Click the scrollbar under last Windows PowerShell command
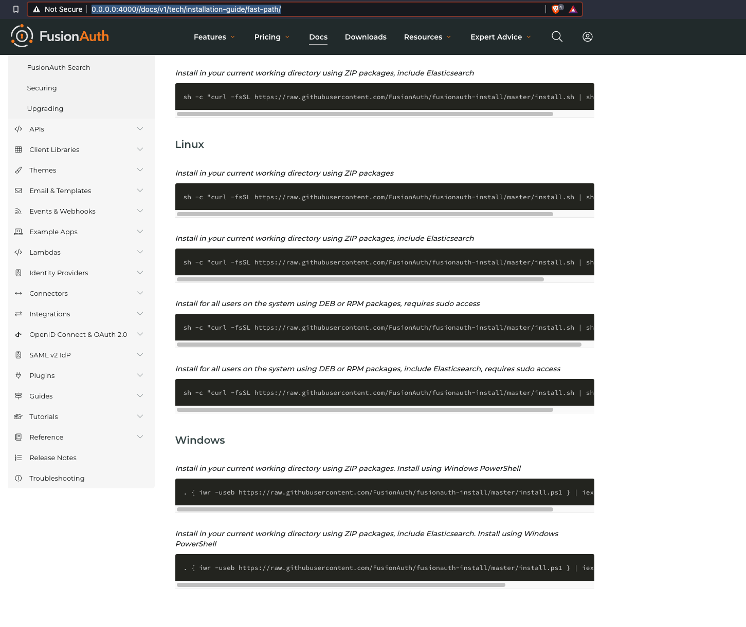The height and width of the screenshot is (627, 746). [x=341, y=585]
